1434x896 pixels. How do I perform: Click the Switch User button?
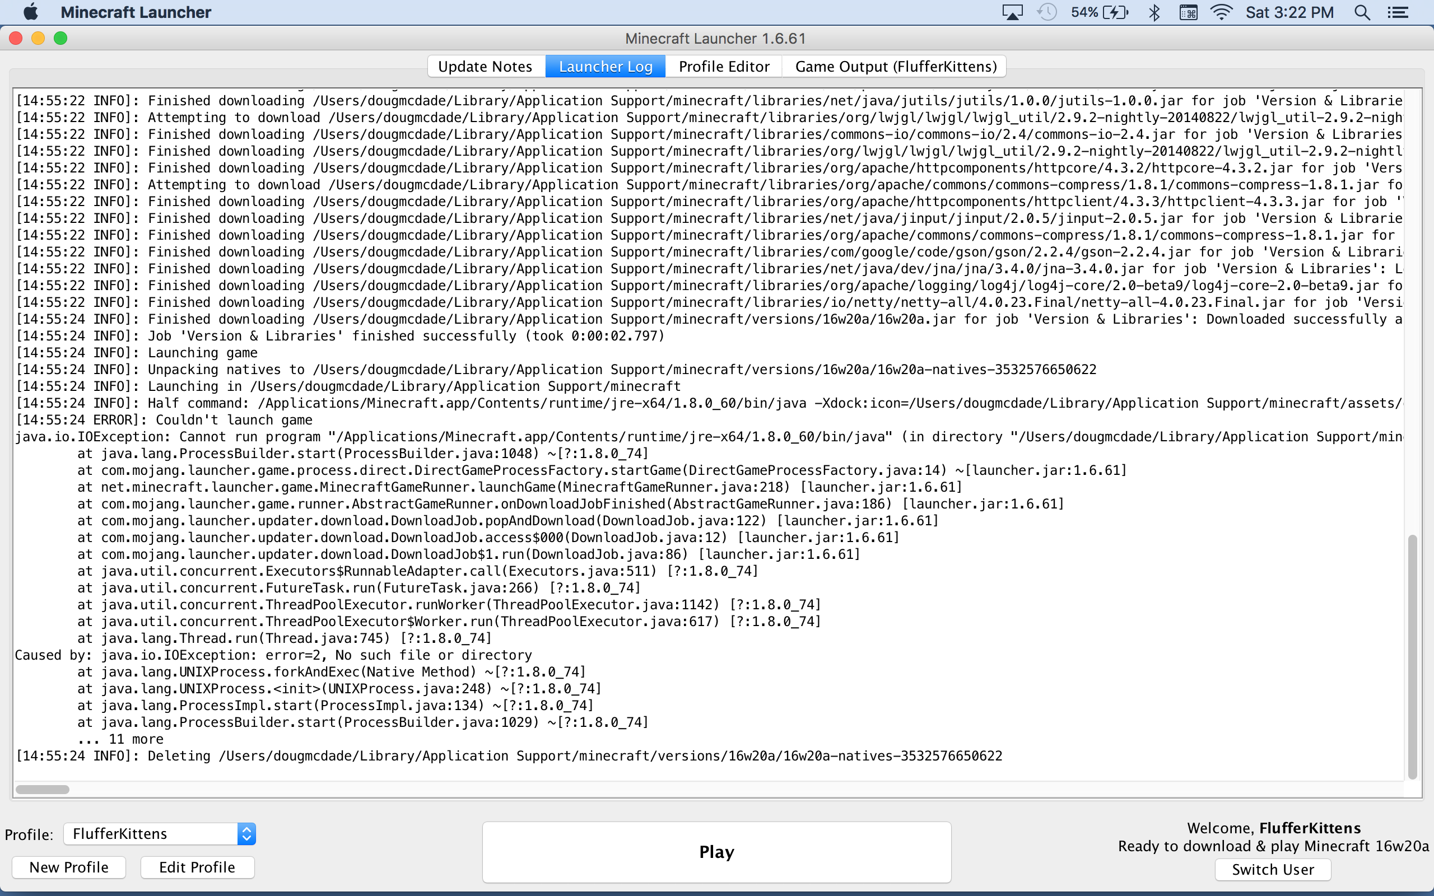coord(1273,869)
